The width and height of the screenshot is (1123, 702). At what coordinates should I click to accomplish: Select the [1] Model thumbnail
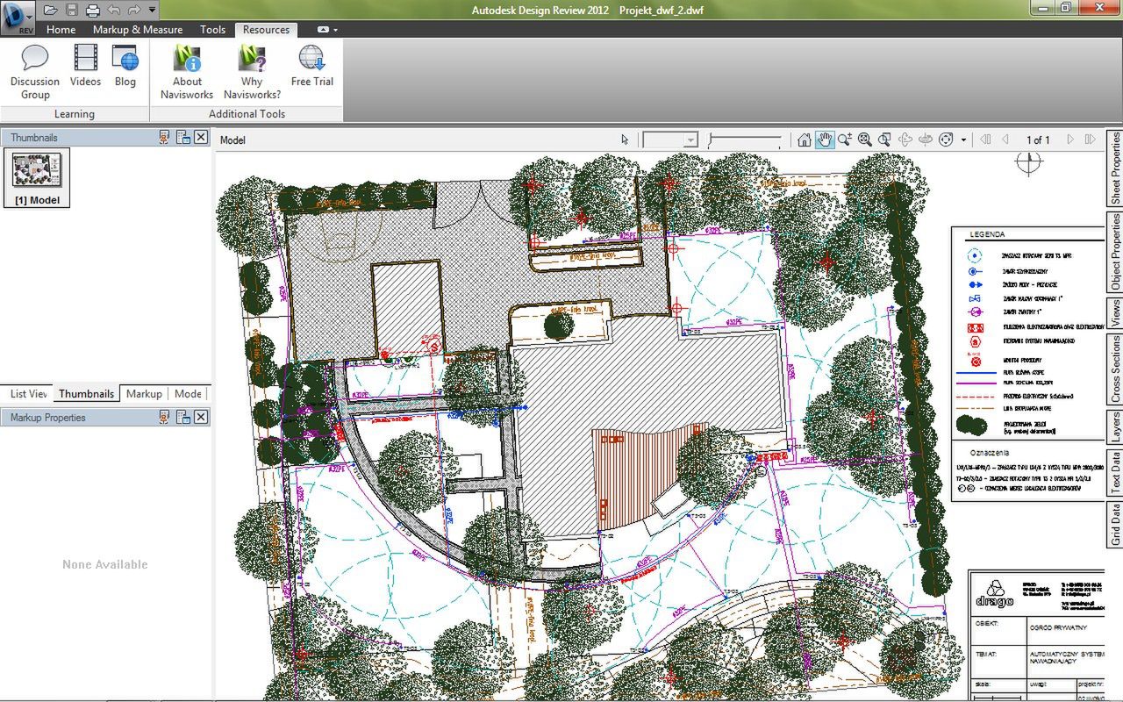click(x=37, y=177)
